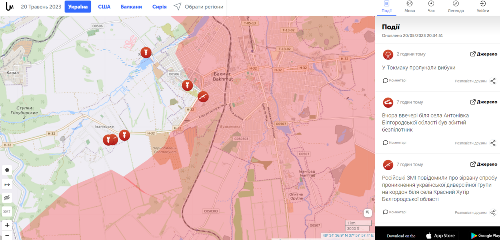Click the rifle marker west of Бахмут
This screenshot has height=240, width=500.
tap(203, 97)
